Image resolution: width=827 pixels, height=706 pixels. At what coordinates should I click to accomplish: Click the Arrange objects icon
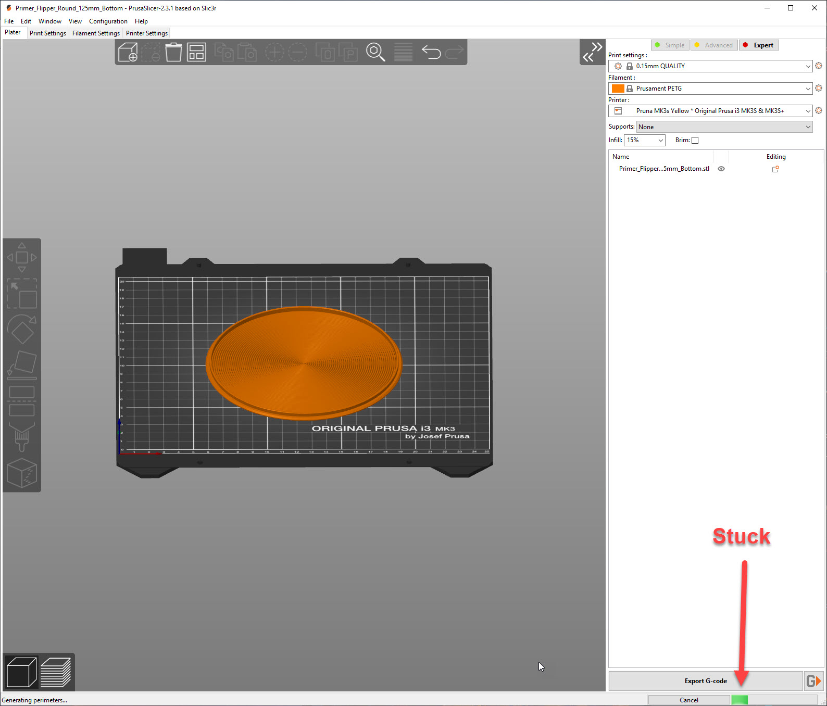click(196, 52)
